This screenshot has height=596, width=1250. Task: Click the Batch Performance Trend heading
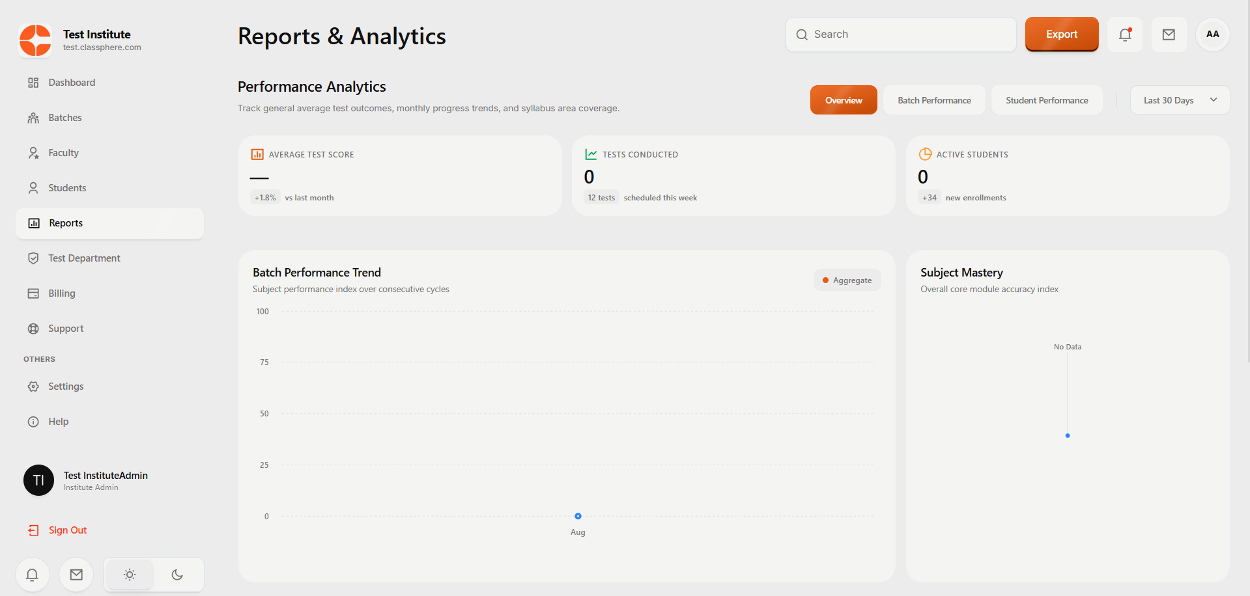[317, 273]
